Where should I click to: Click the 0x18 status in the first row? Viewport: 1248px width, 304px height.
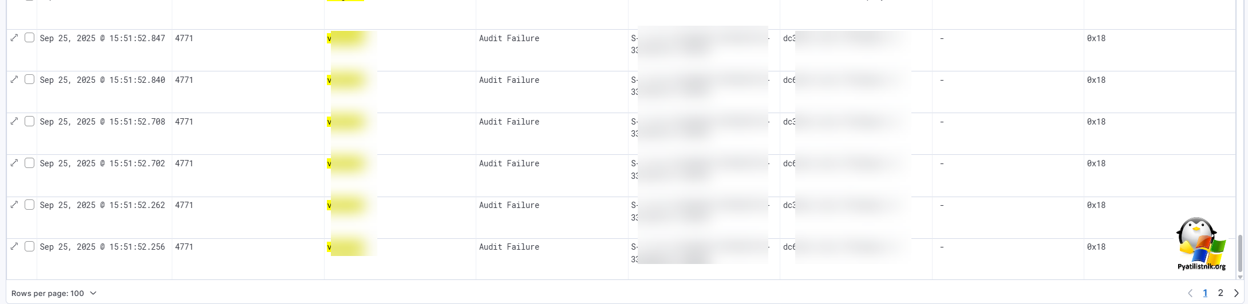pos(1096,38)
